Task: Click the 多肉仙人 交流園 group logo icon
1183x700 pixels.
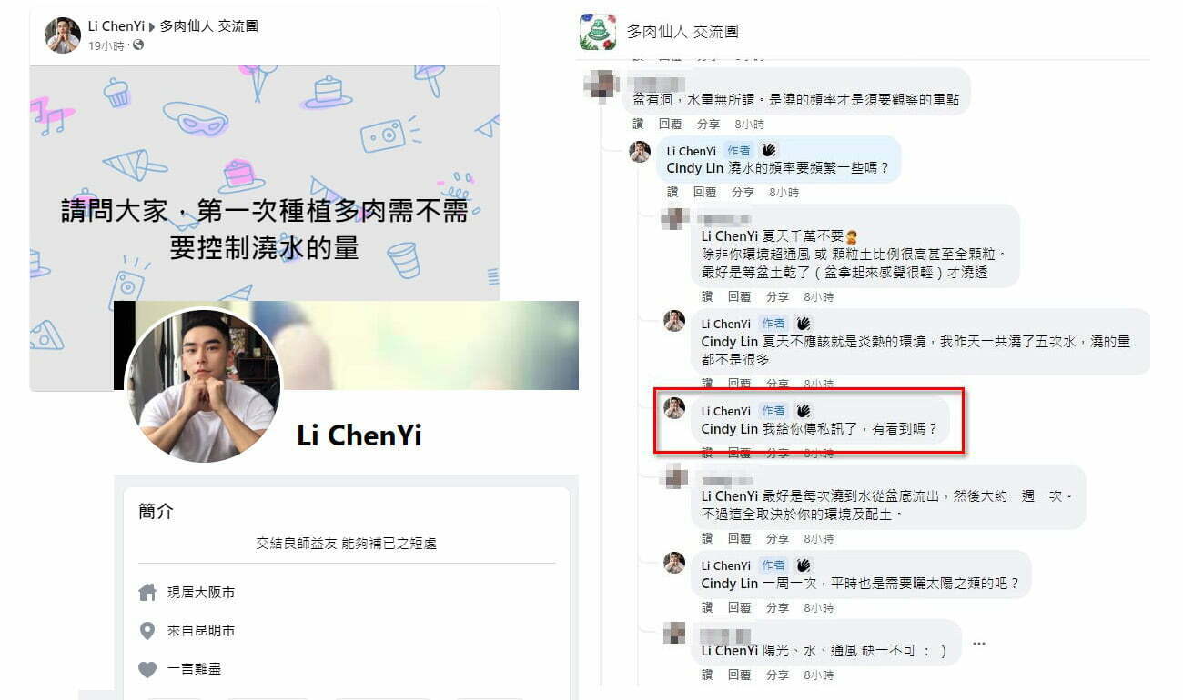Action: [x=598, y=32]
